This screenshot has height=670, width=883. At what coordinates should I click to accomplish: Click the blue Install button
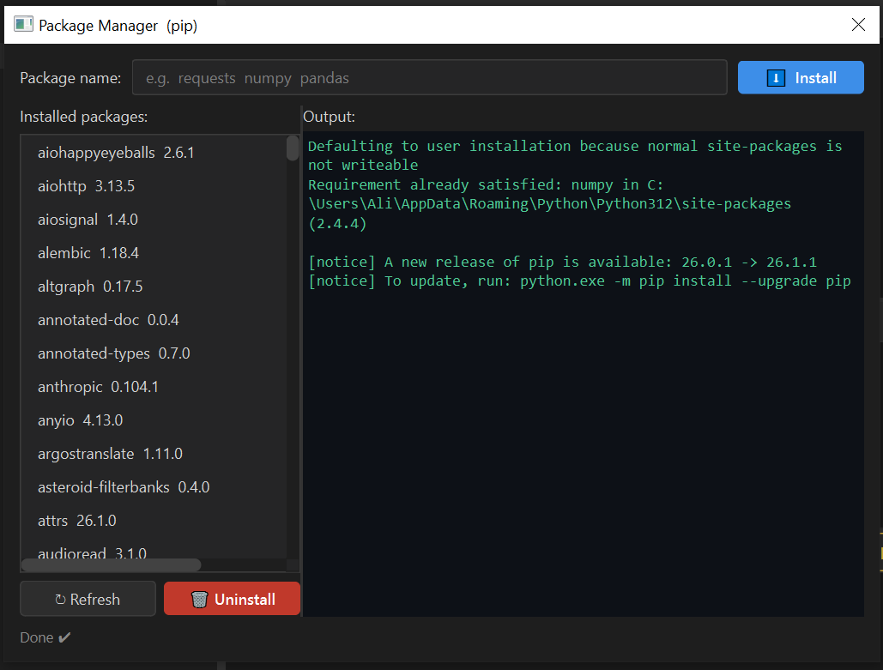tap(801, 78)
